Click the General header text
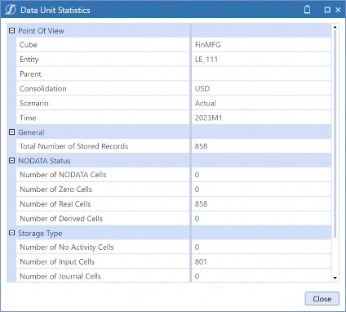346x312 pixels. click(x=31, y=132)
